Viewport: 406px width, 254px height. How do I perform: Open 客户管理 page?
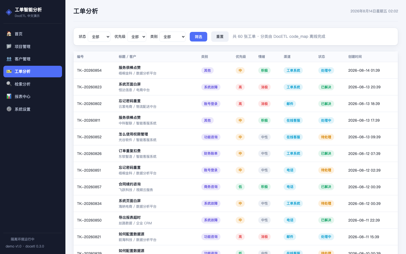(x=33, y=59)
